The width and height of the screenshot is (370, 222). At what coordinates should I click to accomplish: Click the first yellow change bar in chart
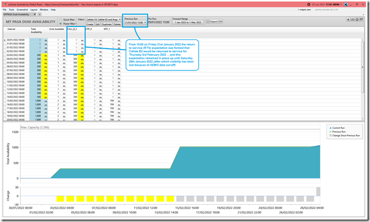coord(61,199)
